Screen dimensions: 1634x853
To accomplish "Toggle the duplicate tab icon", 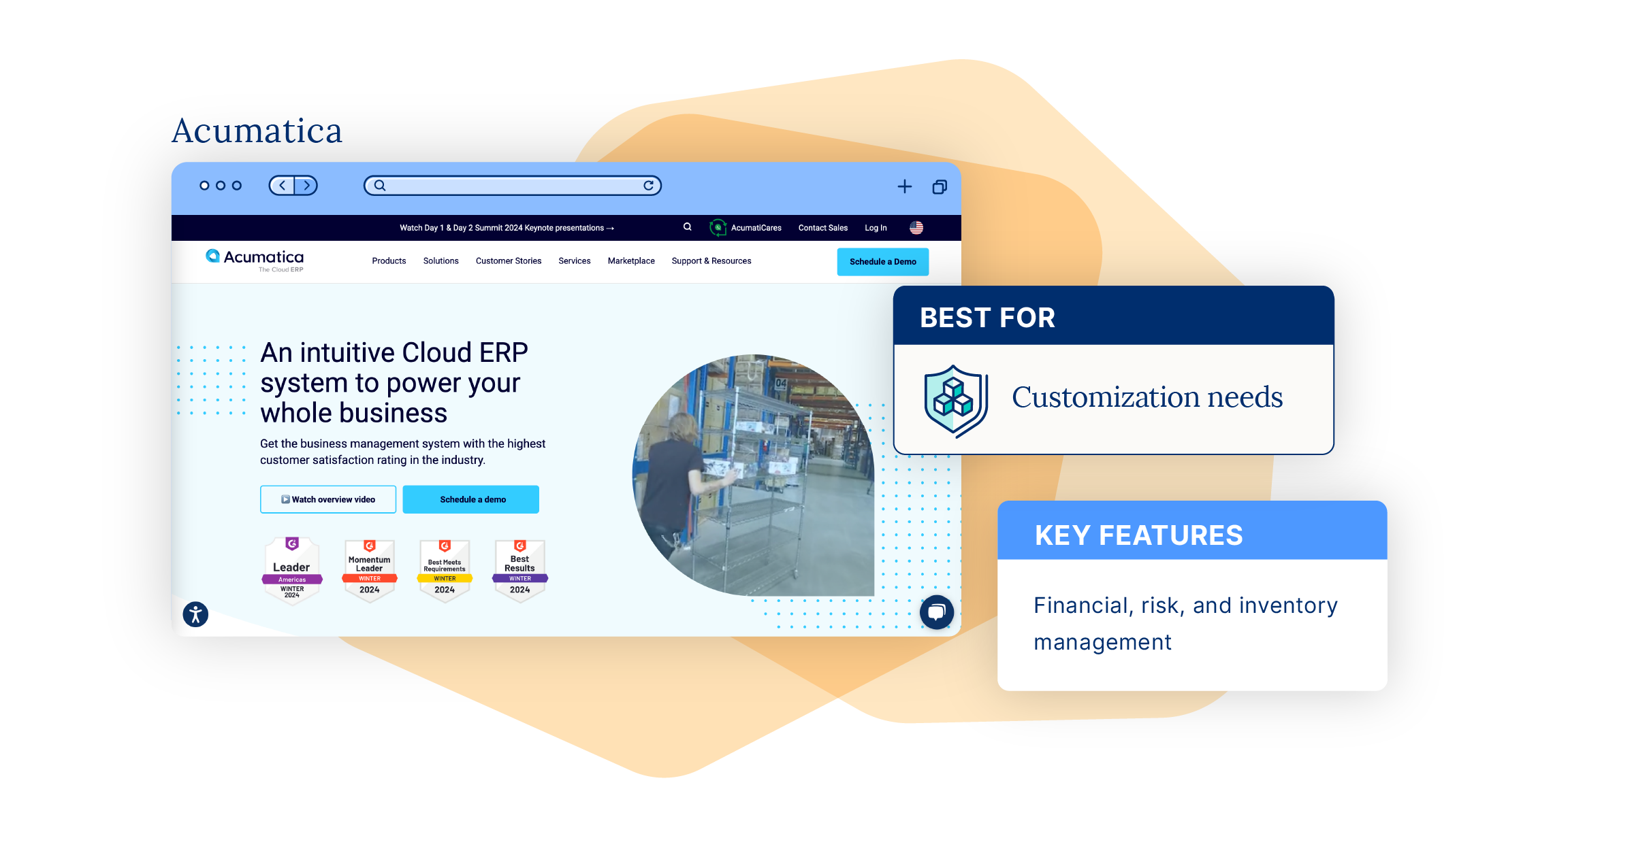I will coord(938,186).
